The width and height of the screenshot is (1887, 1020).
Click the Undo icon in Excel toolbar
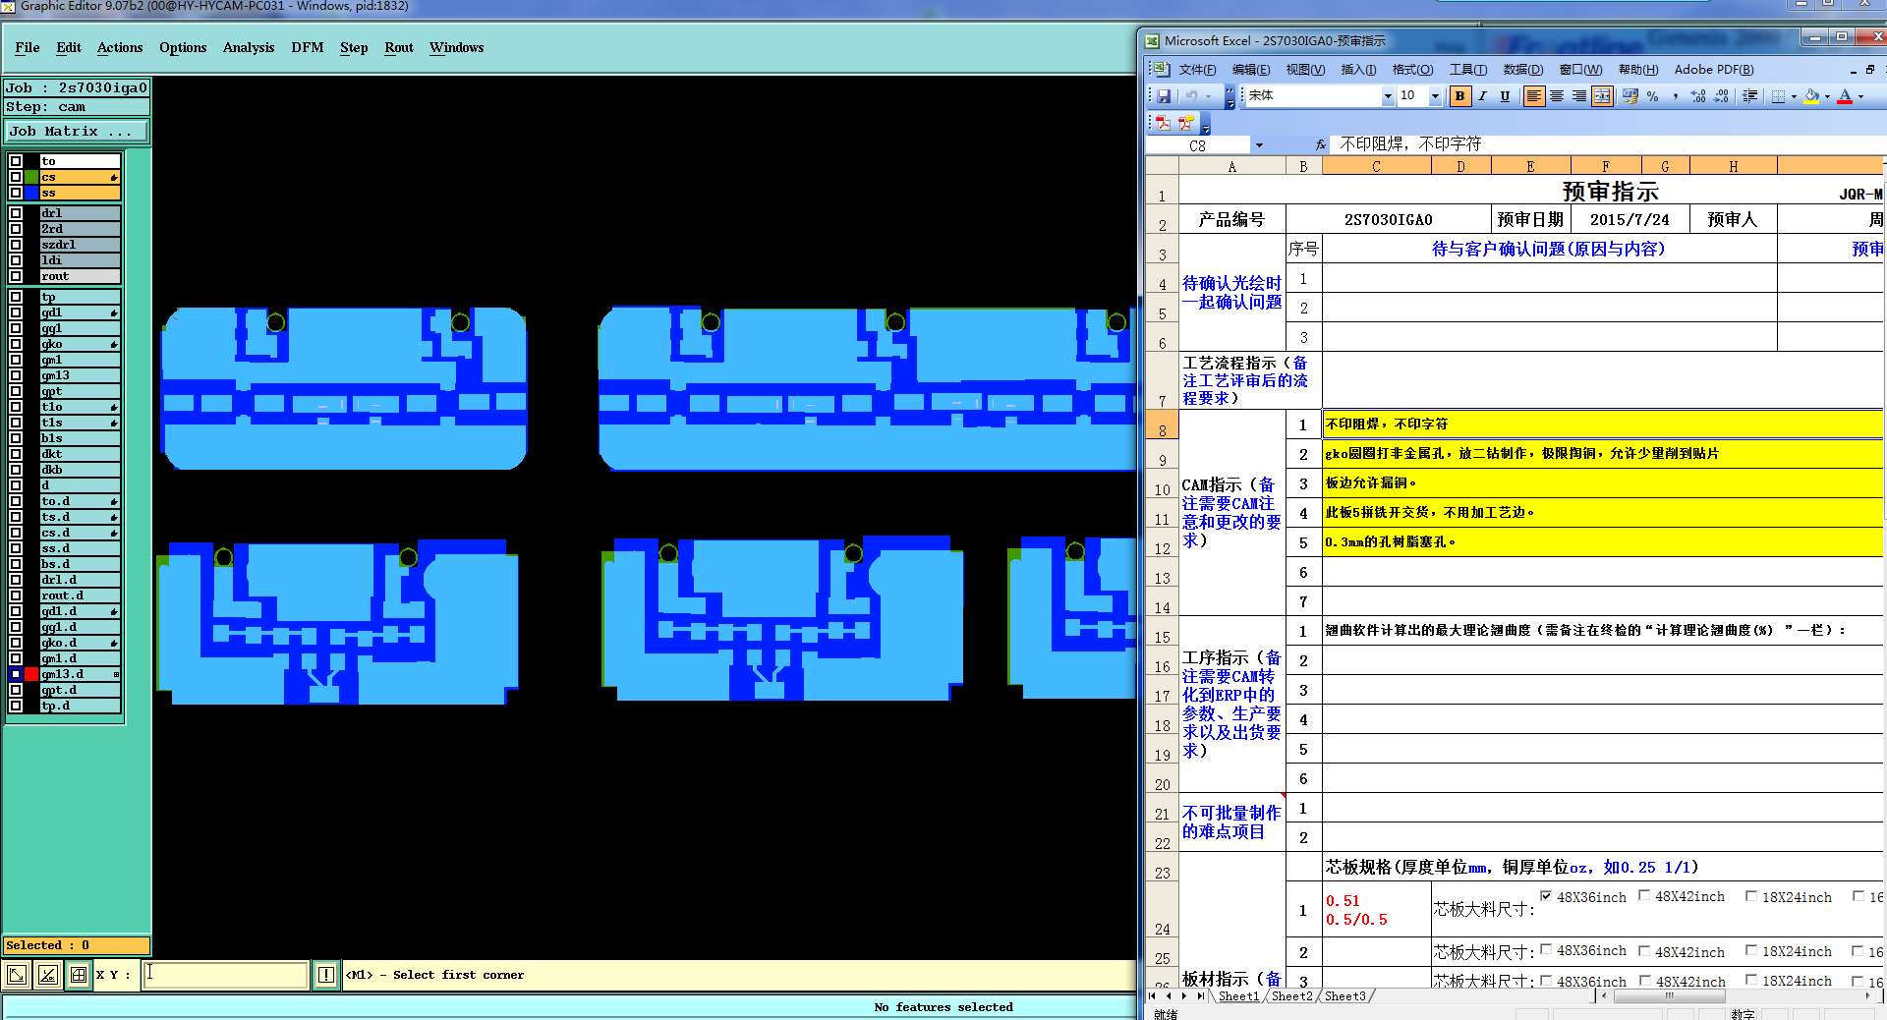1191,96
